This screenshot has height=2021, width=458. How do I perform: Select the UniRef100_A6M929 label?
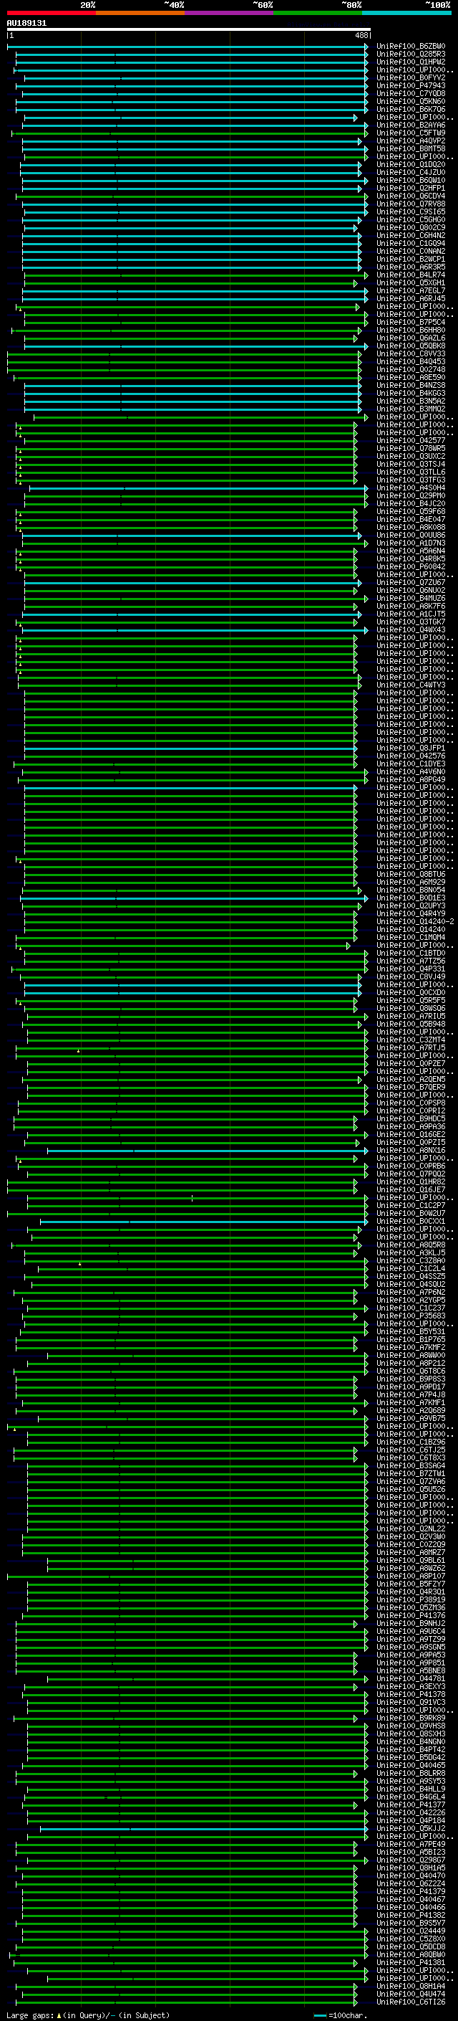point(410,882)
